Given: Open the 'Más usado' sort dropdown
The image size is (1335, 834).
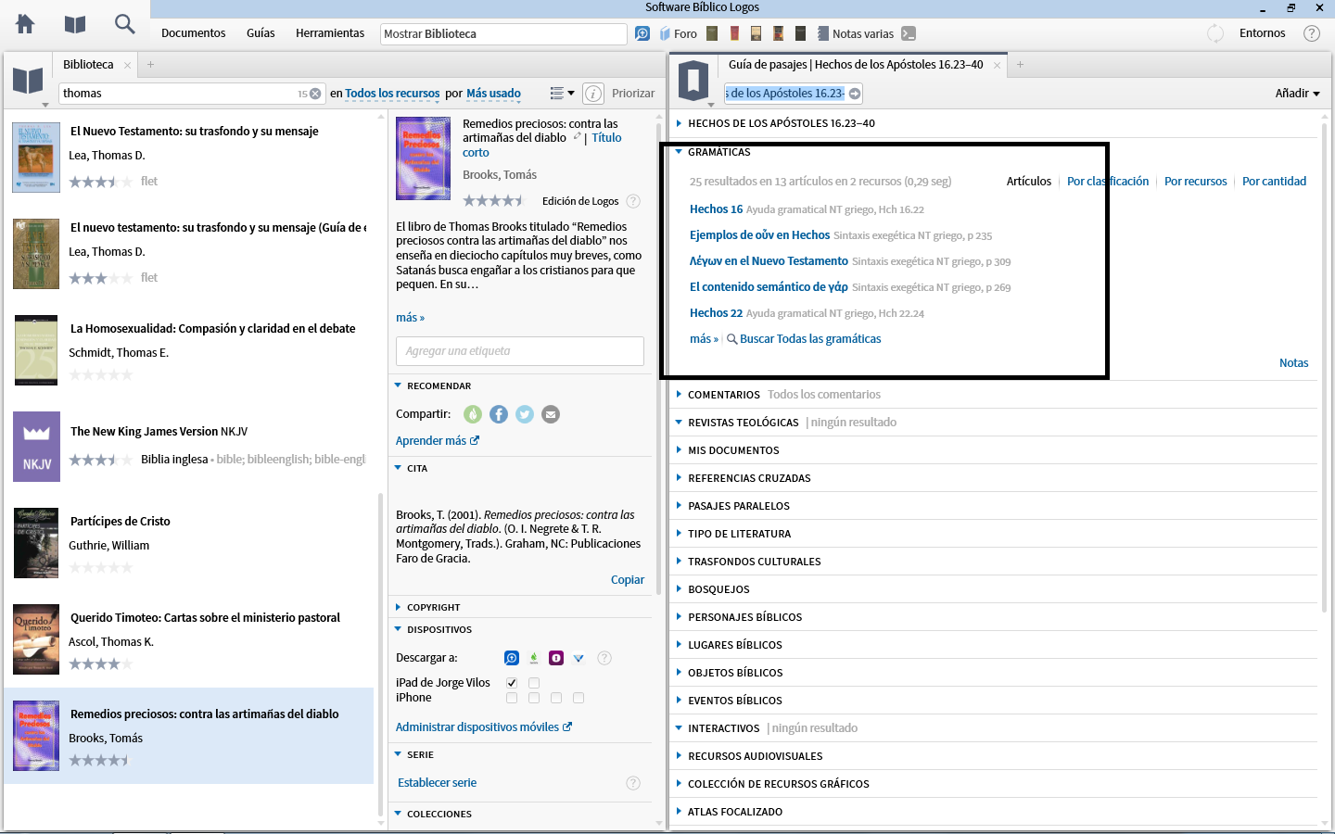Looking at the screenshot, I should pyautogui.click(x=493, y=94).
